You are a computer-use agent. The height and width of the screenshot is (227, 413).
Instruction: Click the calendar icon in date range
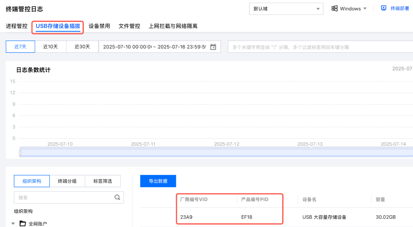[x=213, y=47]
